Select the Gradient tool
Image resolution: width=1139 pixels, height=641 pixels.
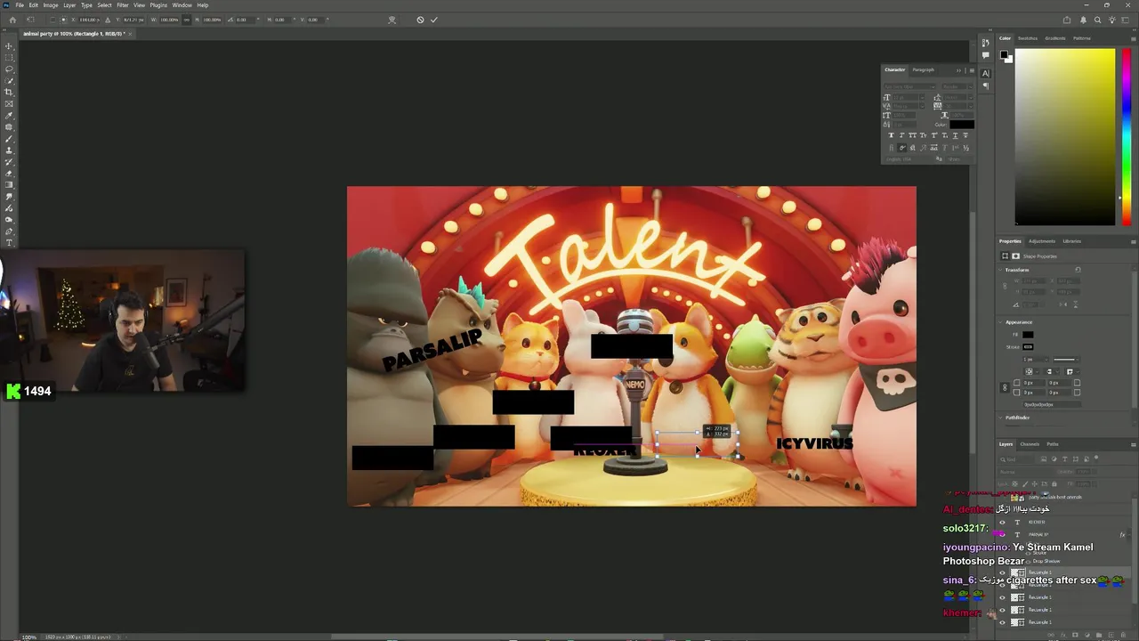(x=10, y=185)
